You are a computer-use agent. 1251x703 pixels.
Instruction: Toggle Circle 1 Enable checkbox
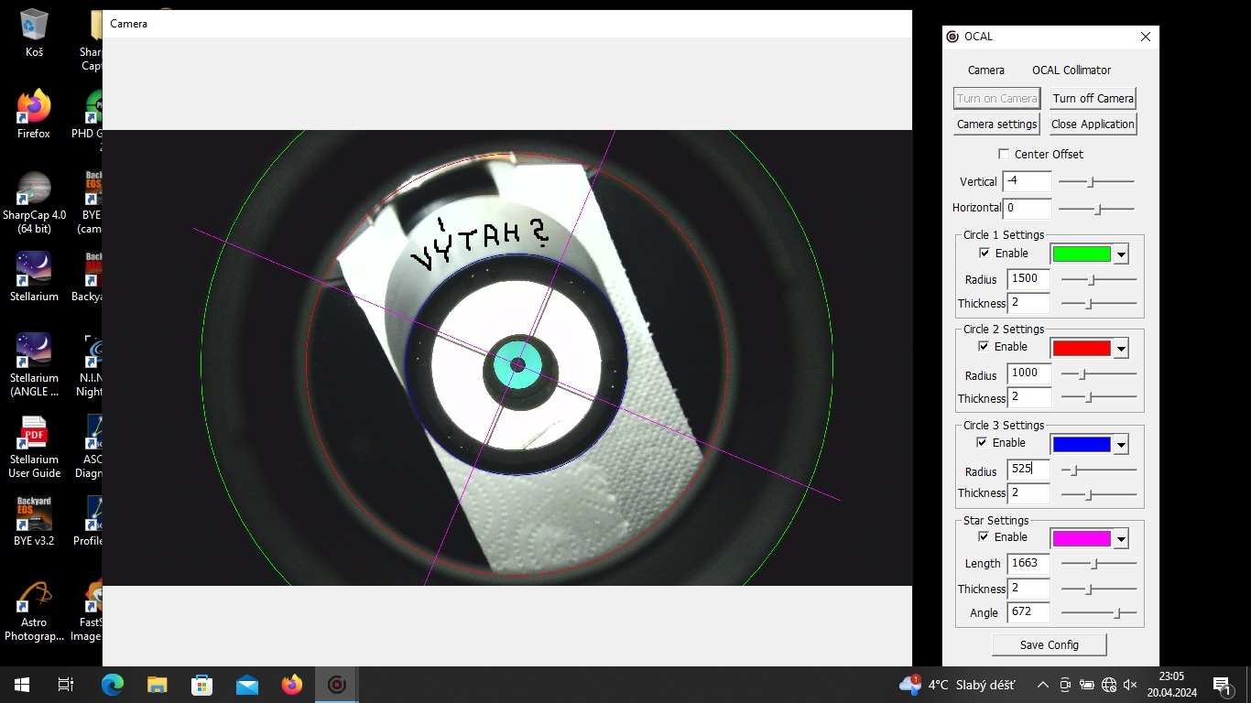tap(984, 253)
